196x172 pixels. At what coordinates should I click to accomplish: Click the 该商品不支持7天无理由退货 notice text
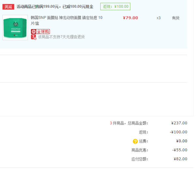pos(61,37)
